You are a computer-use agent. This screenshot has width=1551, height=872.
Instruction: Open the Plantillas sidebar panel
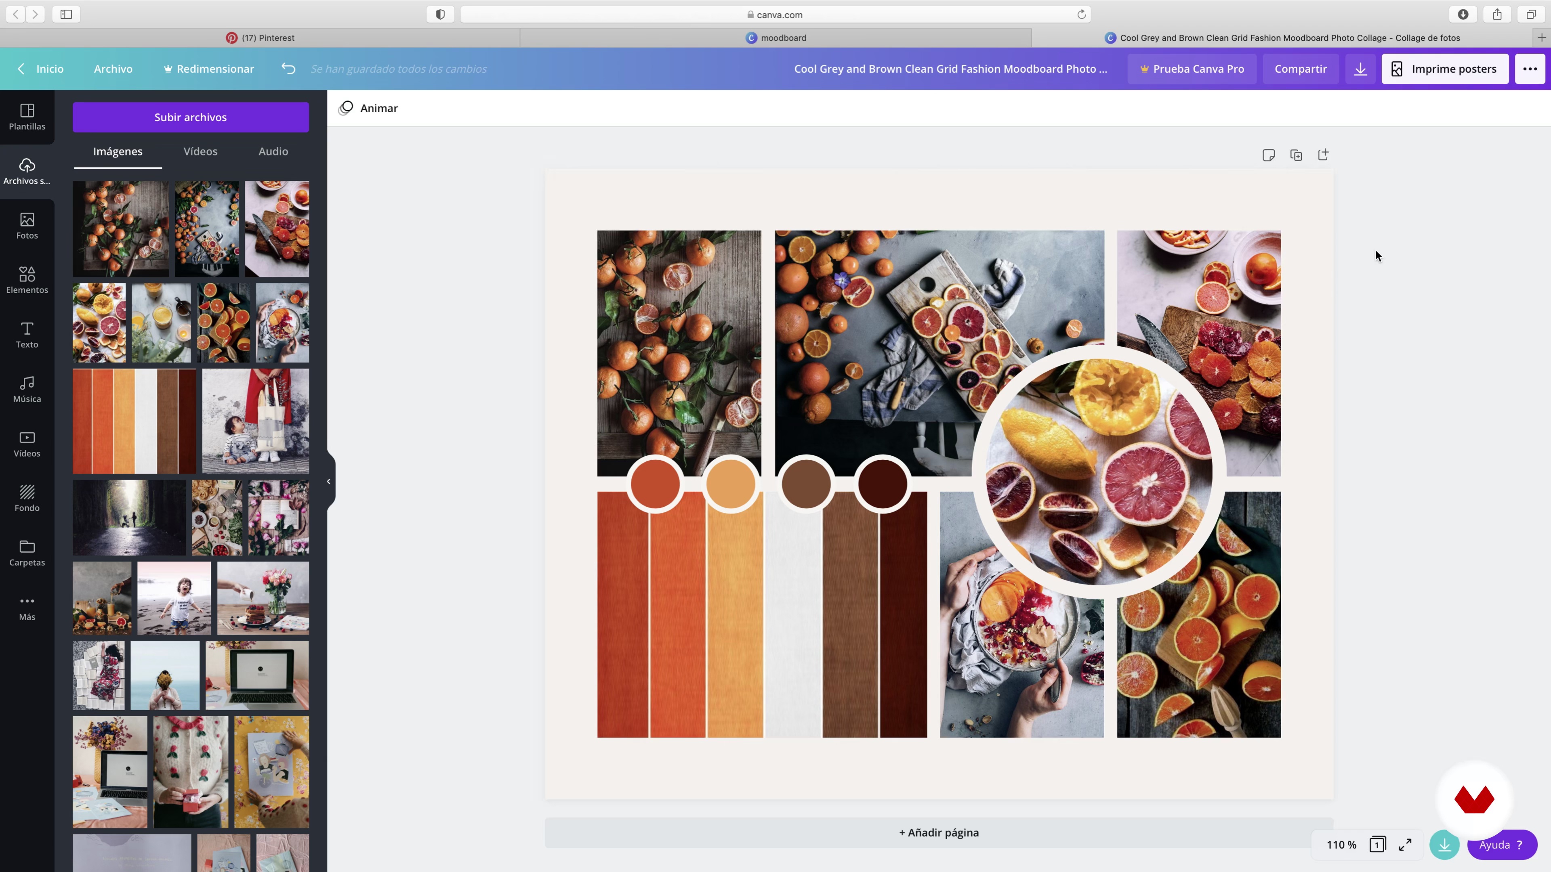pos(27,117)
